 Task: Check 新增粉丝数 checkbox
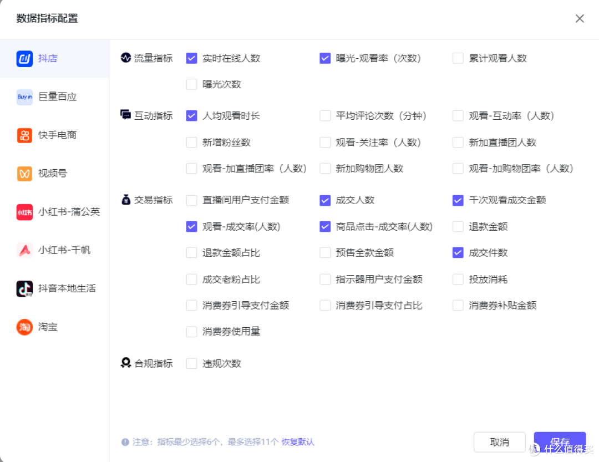tap(191, 142)
